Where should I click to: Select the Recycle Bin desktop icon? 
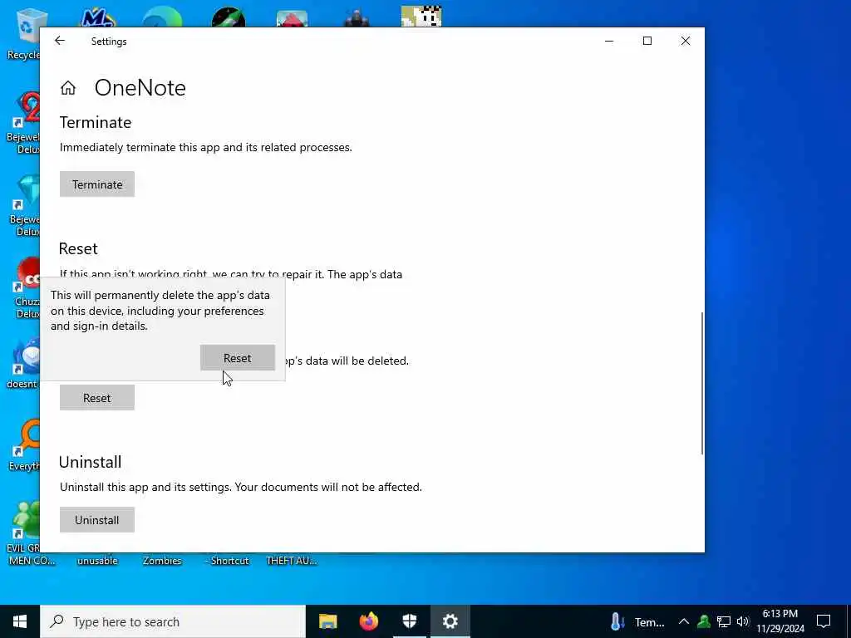24,33
